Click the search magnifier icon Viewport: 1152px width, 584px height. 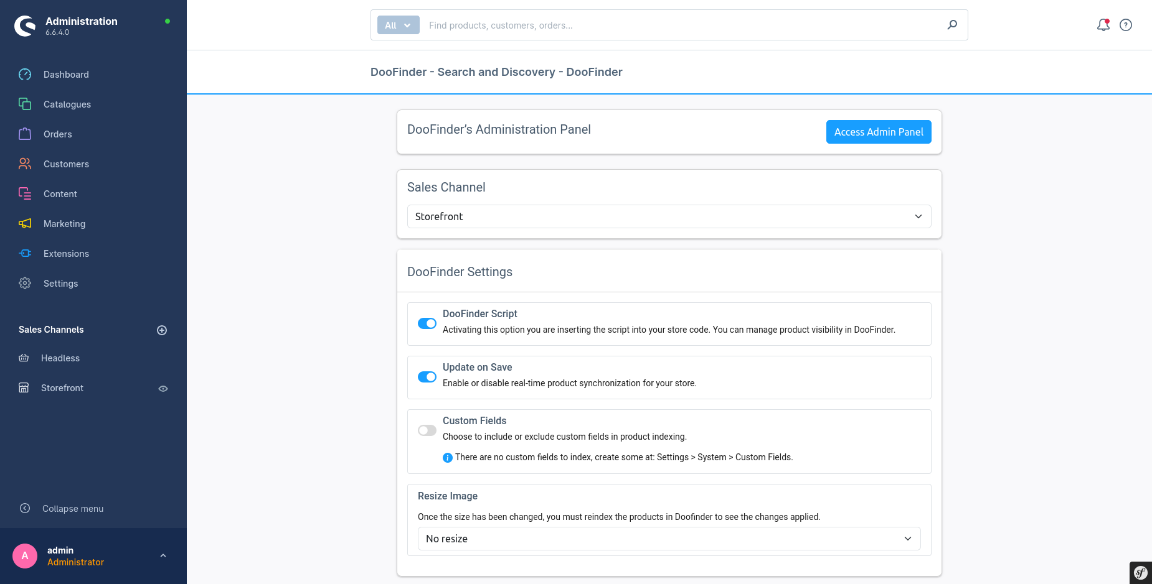[952, 25]
